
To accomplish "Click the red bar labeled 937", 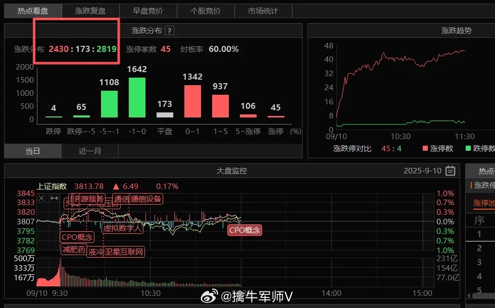I will [220, 106].
